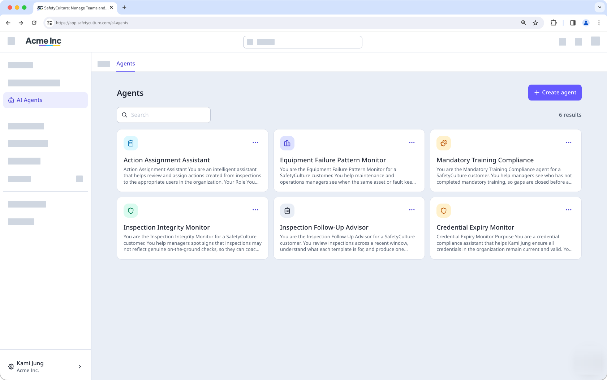Open more options for Credential Expiry Monitor

click(569, 210)
